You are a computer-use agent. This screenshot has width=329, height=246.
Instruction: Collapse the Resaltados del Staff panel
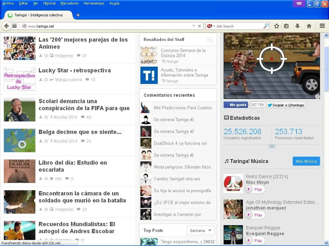pyautogui.click(x=210, y=40)
